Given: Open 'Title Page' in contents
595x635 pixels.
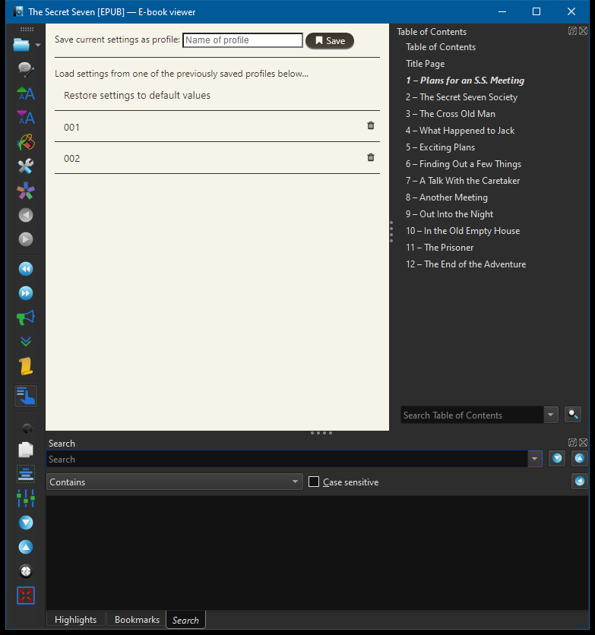Looking at the screenshot, I should point(426,64).
